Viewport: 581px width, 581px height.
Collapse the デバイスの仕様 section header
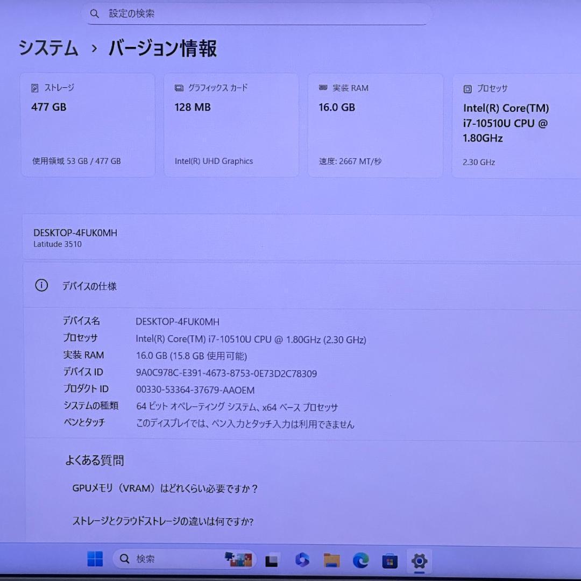(302, 286)
